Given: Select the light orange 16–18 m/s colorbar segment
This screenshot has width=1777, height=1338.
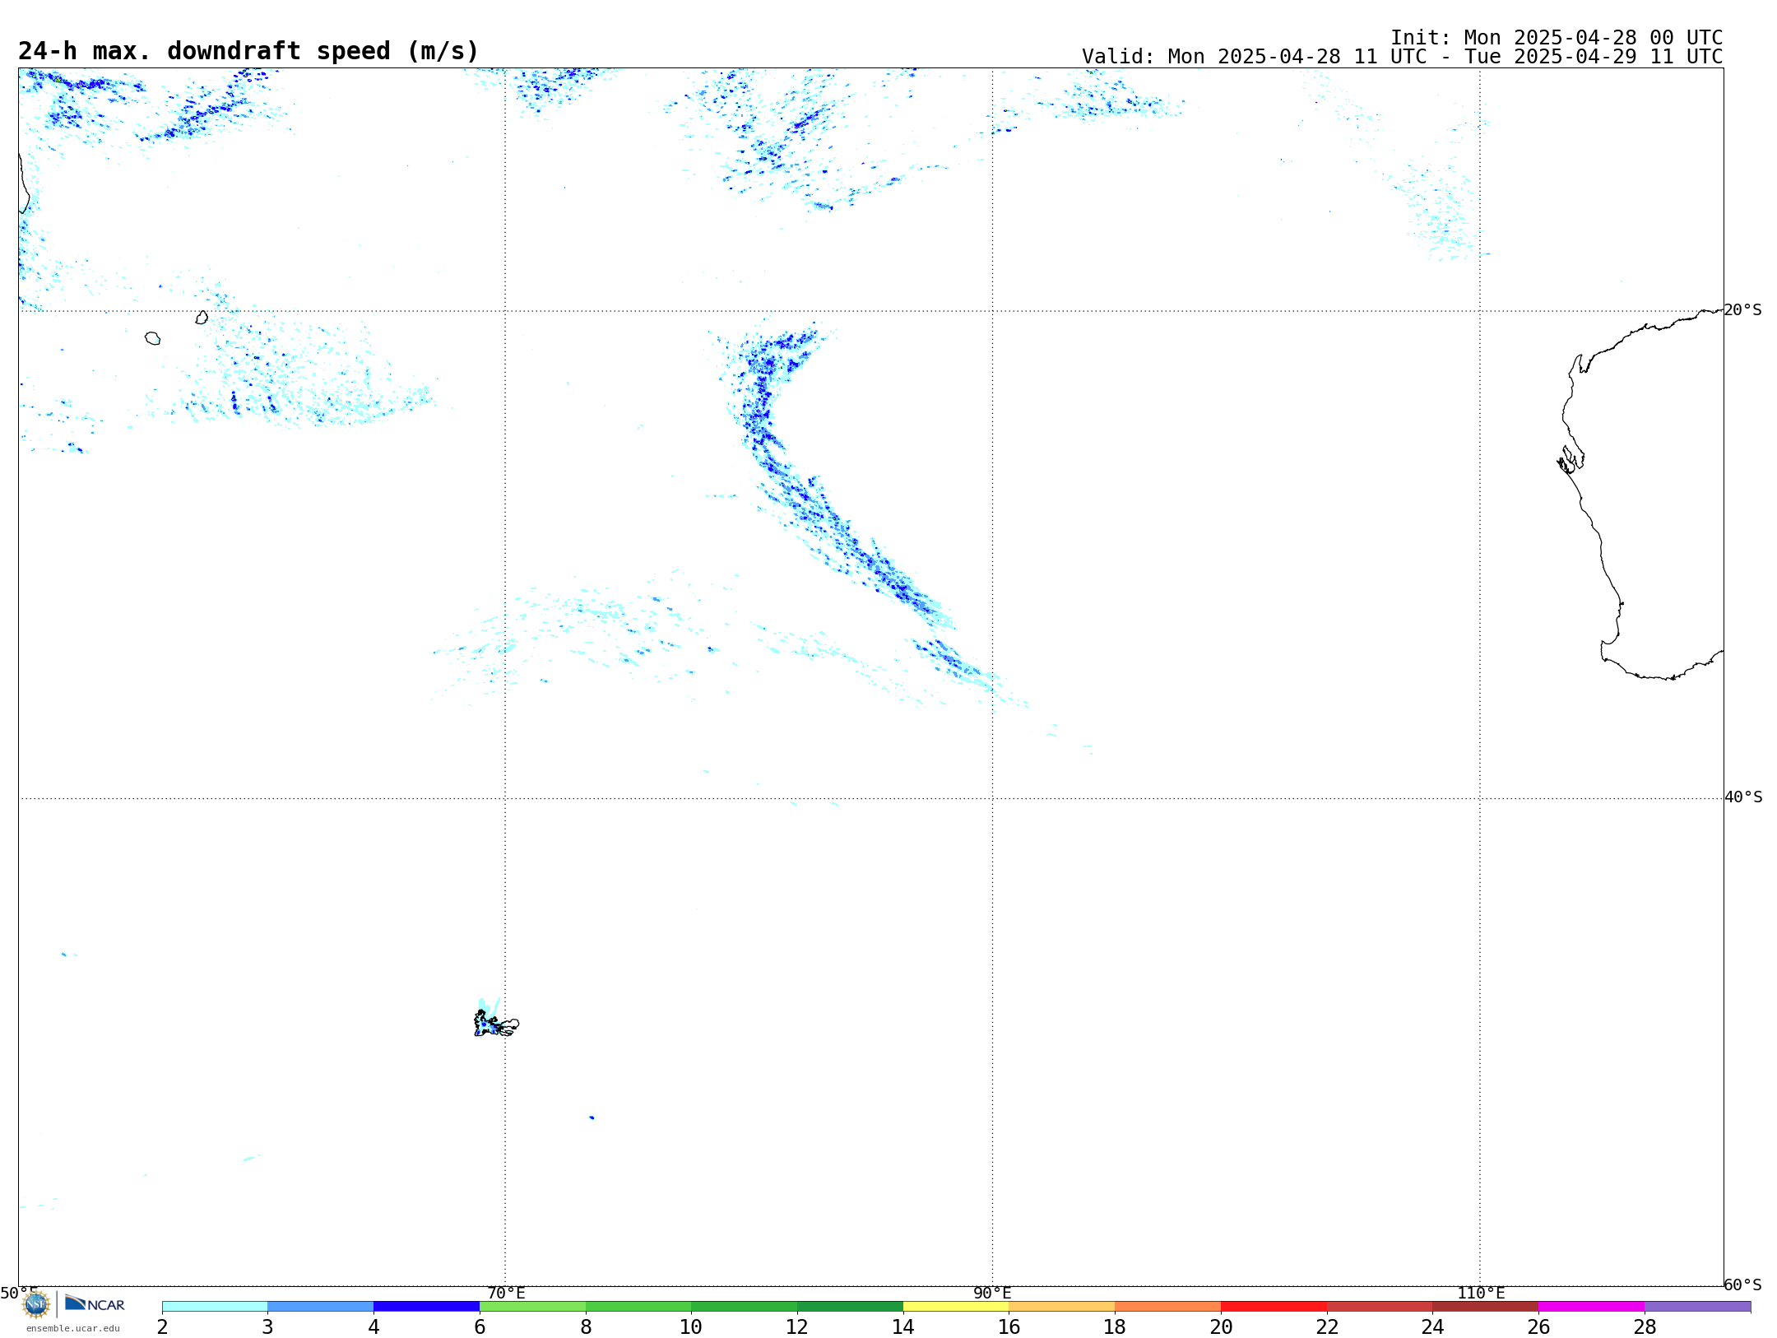Looking at the screenshot, I should coord(1062,1306).
